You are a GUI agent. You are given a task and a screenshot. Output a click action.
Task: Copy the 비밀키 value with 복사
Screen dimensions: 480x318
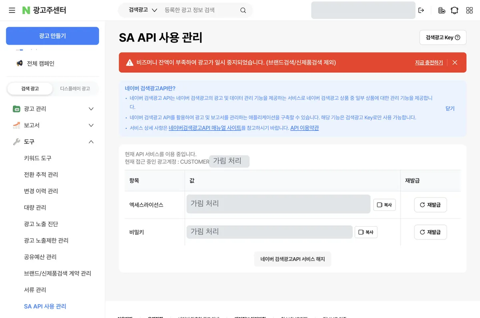tap(366, 232)
